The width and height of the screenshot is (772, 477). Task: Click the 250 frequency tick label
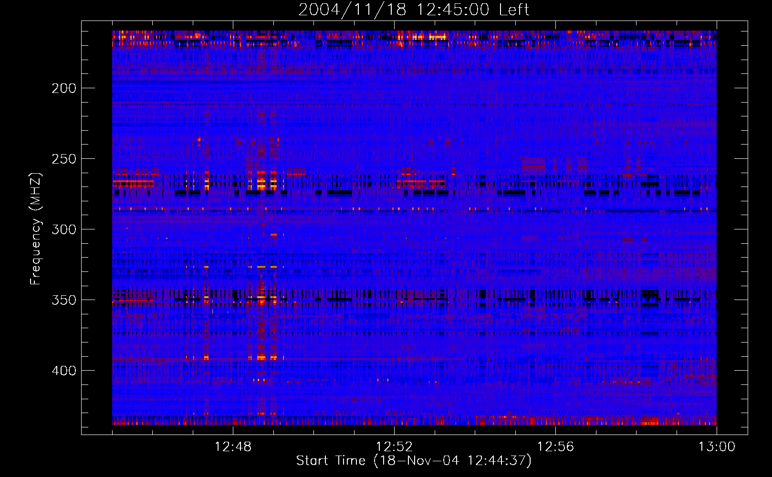point(64,159)
